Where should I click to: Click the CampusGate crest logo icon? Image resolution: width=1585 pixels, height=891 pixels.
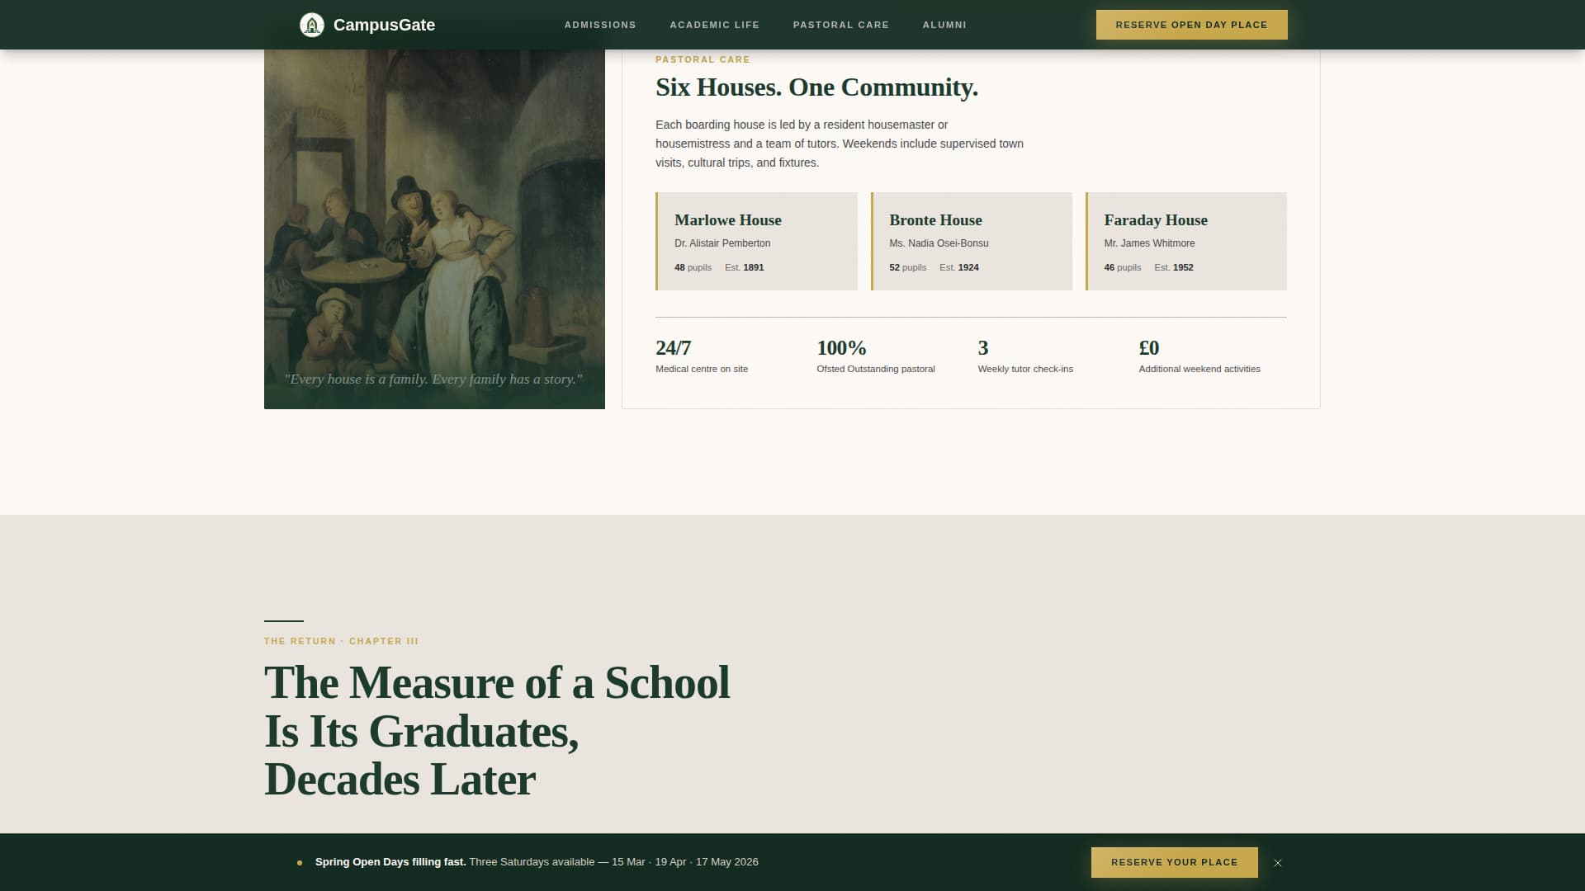(x=312, y=25)
